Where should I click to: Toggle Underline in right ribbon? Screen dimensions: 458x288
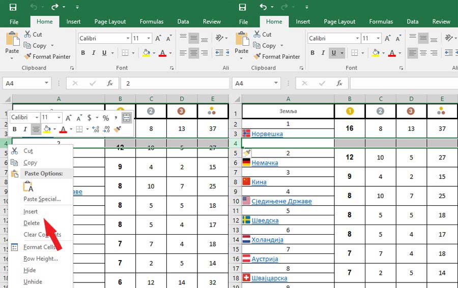pos(333,53)
